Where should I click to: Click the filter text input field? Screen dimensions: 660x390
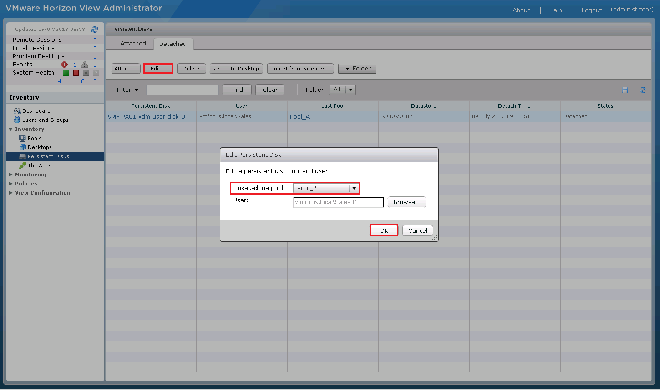pyautogui.click(x=182, y=90)
